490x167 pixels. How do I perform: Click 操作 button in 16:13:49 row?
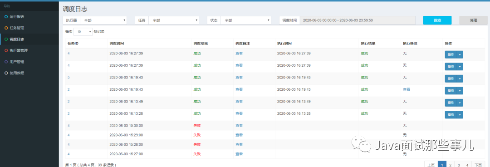(x=451, y=103)
